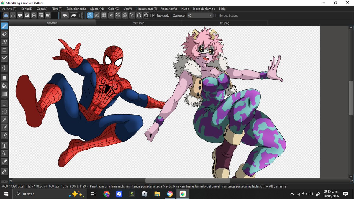Viewport: 354px width, 199px height.
Task: Open the Windows notification center icon
Action: pyautogui.click(x=345, y=194)
